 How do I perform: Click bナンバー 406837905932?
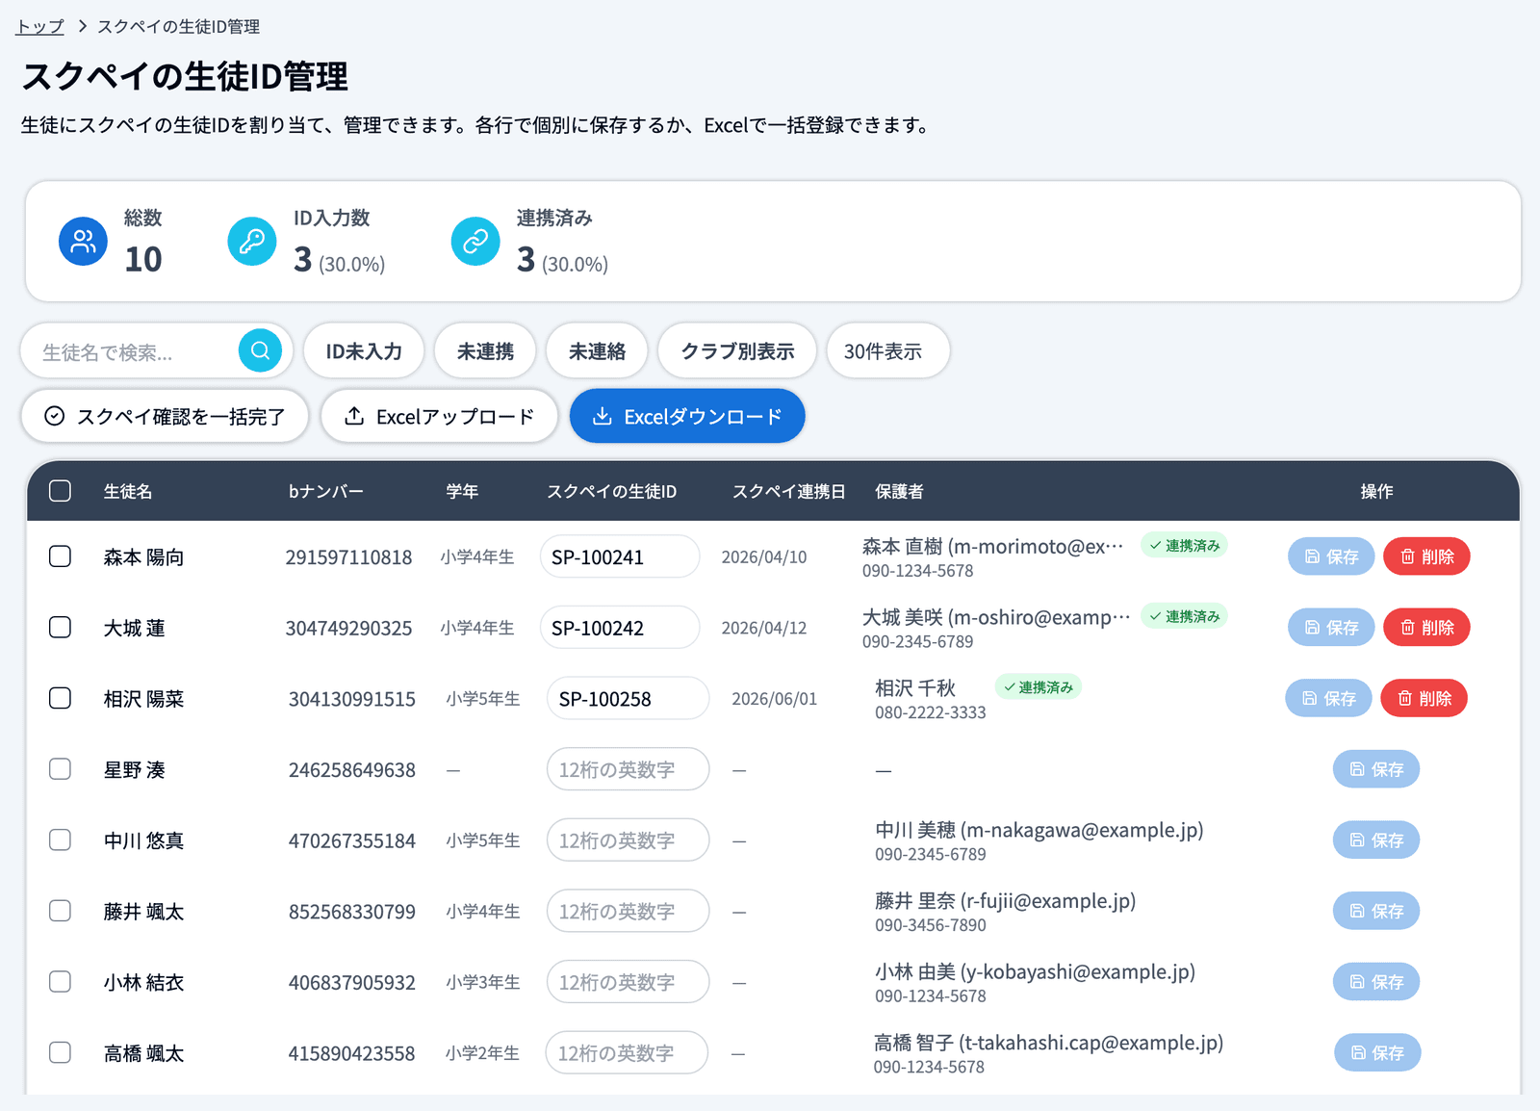(x=352, y=982)
